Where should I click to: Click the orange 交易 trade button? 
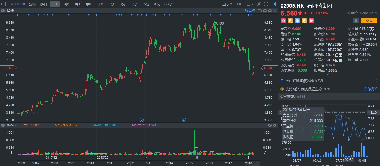[x=369, y=21]
